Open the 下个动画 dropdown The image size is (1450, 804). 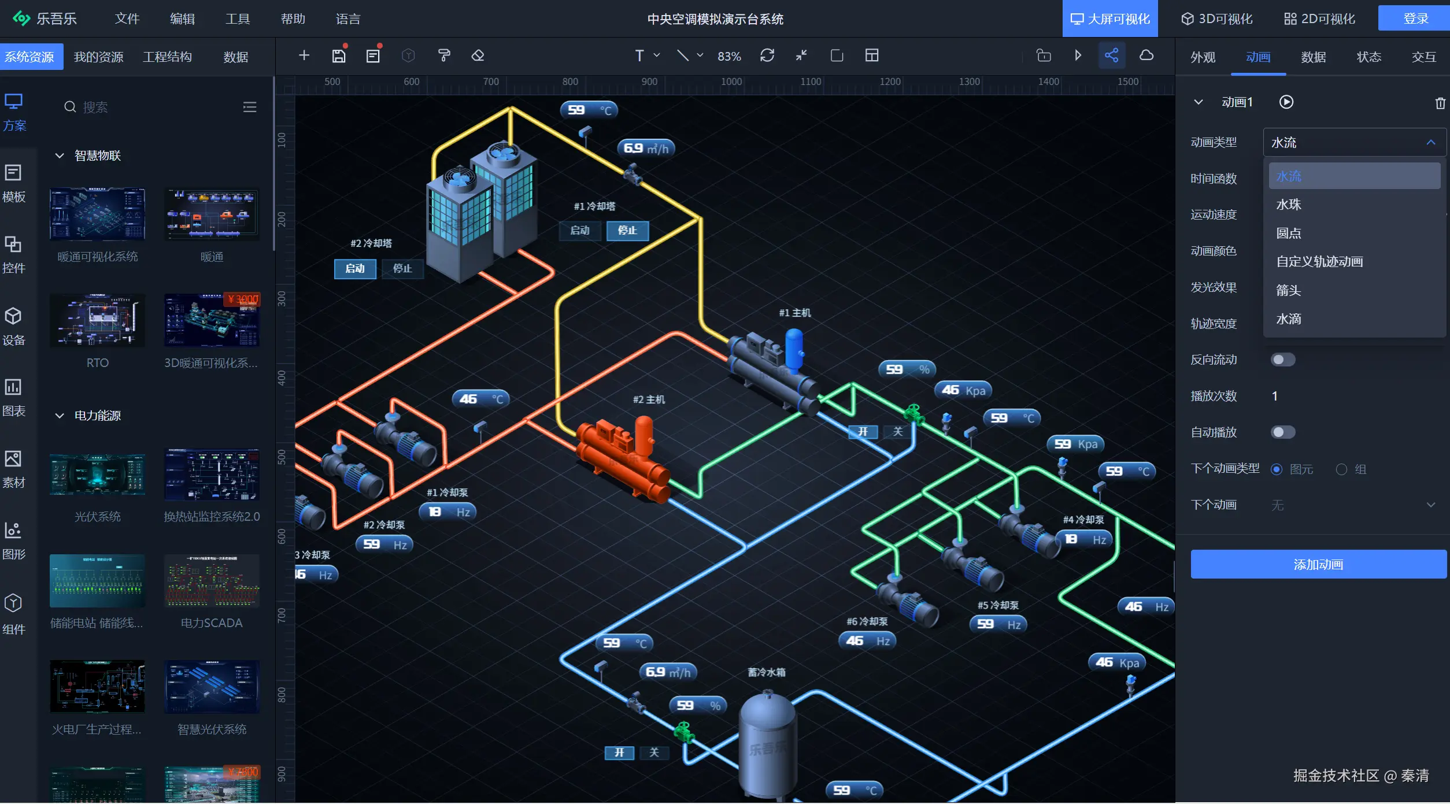tap(1353, 505)
